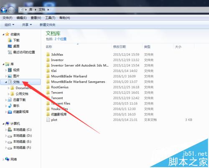Image resolution: width=209 pixels, height=168 pixels.
Task: Select the 库 libraries icon in the sidebar
Action: 7,64
